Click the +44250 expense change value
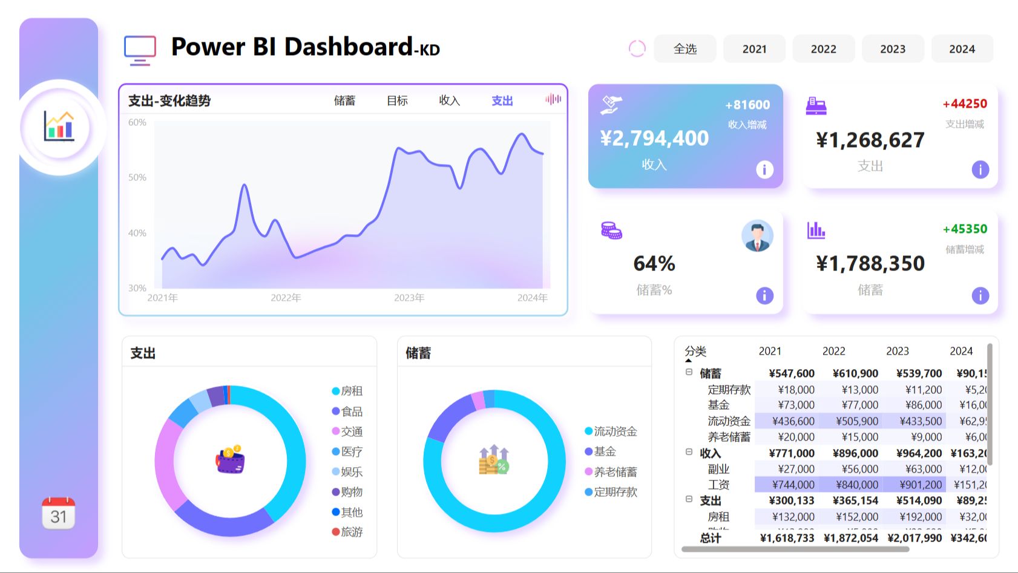The height and width of the screenshot is (573, 1018). (x=965, y=104)
